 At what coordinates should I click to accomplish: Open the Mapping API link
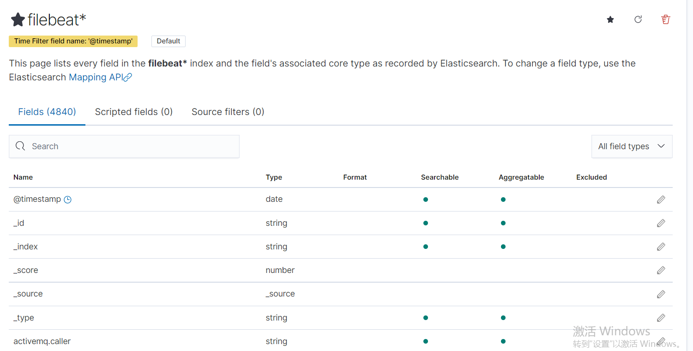tap(100, 77)
